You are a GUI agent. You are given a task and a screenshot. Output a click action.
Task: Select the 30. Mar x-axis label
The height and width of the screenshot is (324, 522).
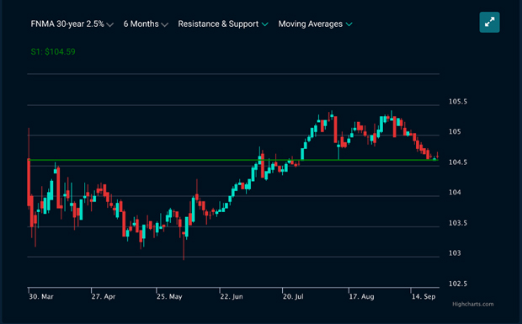(41, 296)
